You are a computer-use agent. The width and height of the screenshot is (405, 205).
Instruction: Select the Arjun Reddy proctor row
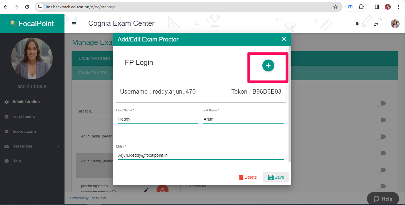point(94,136)
